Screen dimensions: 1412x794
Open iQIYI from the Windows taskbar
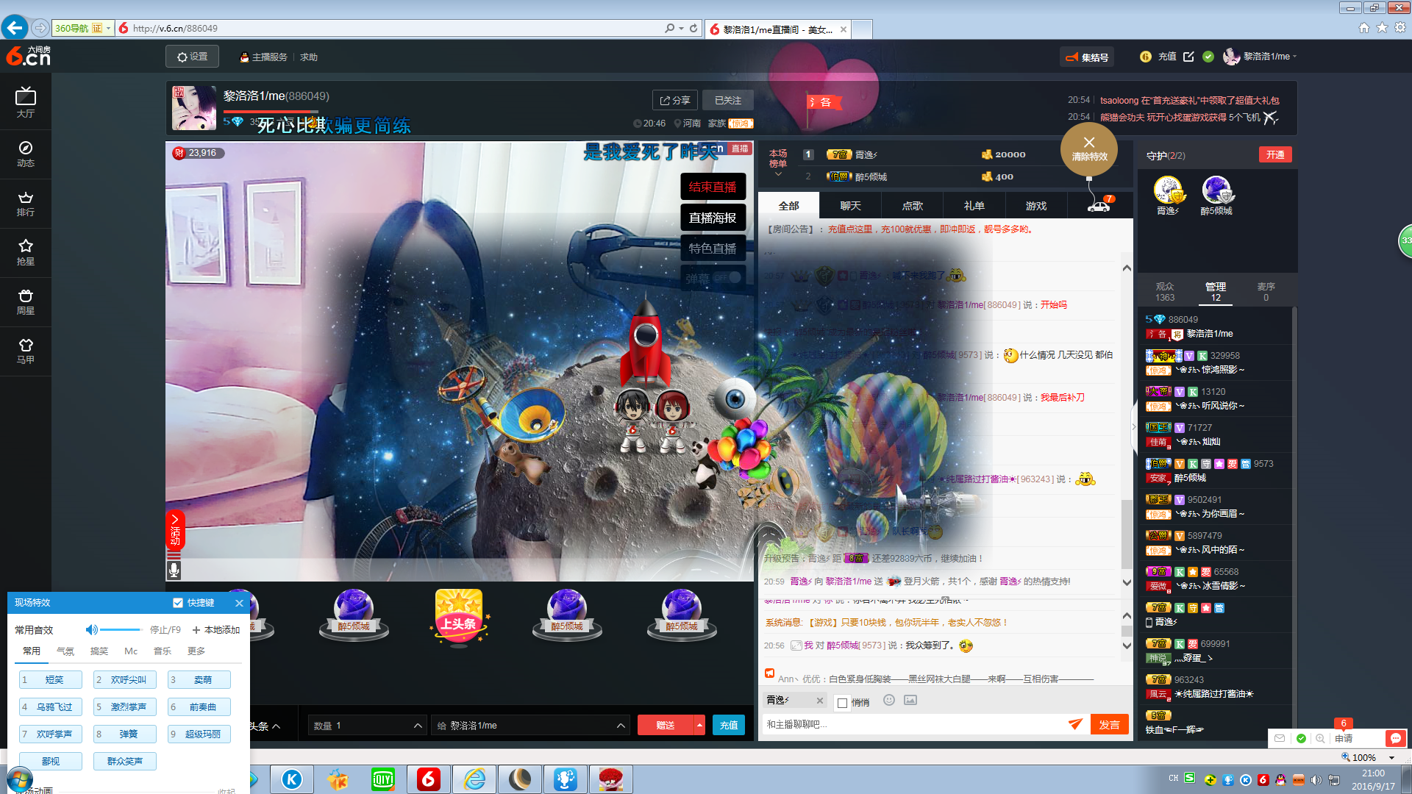[x=383, y=779]
